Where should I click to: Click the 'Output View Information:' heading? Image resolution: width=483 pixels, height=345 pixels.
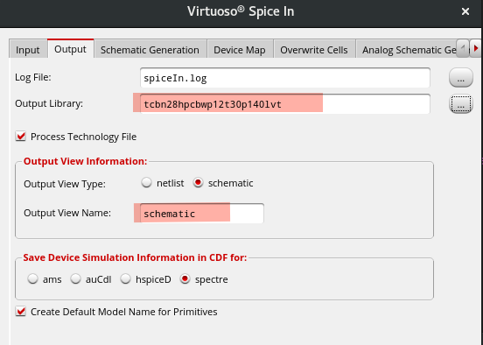86,161
